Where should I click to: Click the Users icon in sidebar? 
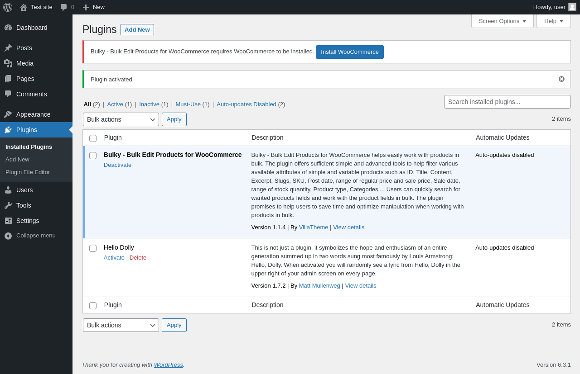tap(8, 190)
